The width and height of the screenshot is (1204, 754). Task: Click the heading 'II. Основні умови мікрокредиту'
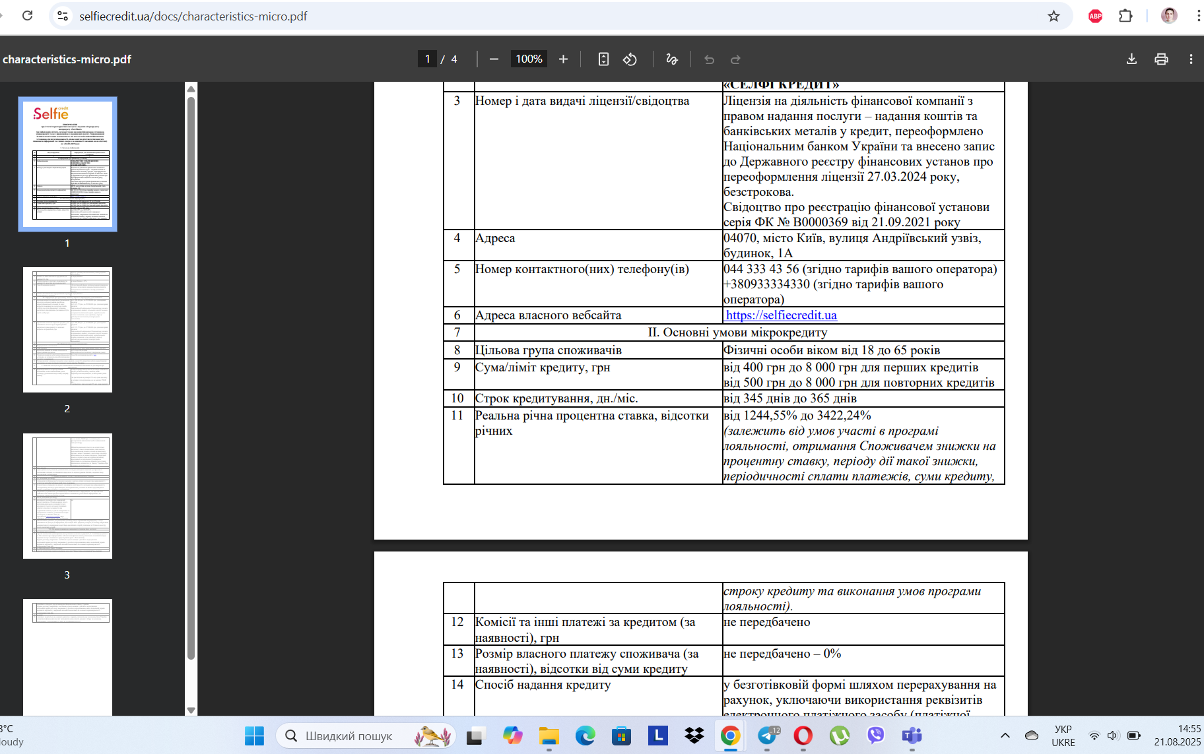pos(737,332)
